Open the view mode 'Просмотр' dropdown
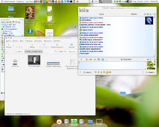This screenshot has width=159, height=127. tap(73, 51)
